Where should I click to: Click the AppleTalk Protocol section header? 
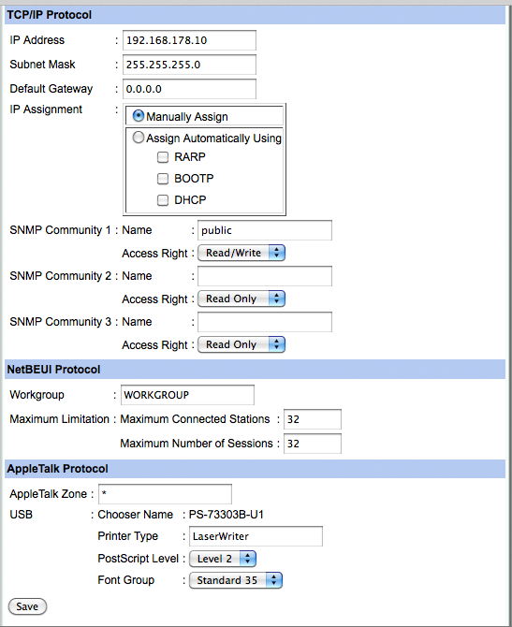(x=256, y=469)
